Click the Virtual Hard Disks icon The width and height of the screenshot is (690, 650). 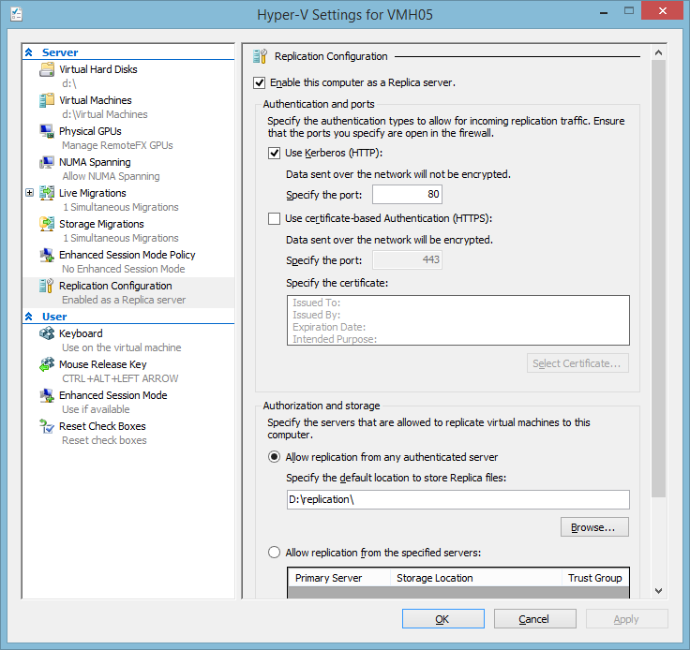coord(47,70)
